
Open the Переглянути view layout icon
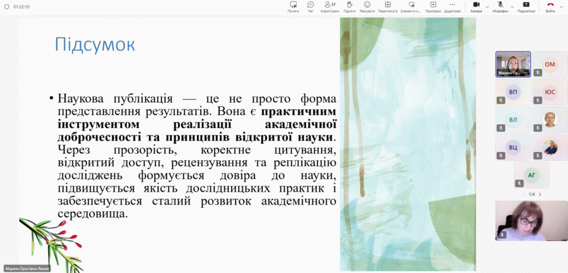click(388, 7)
